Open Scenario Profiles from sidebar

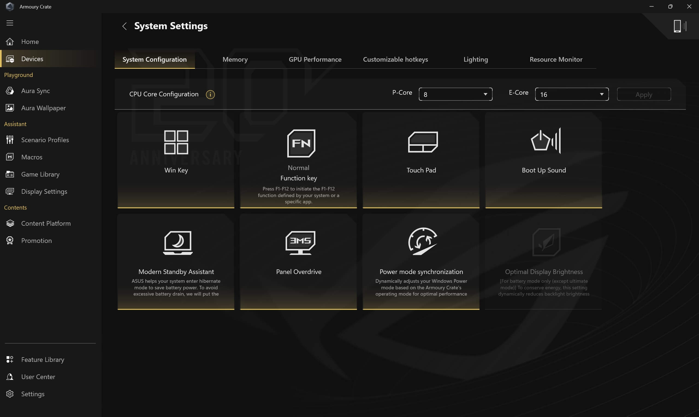51,140
